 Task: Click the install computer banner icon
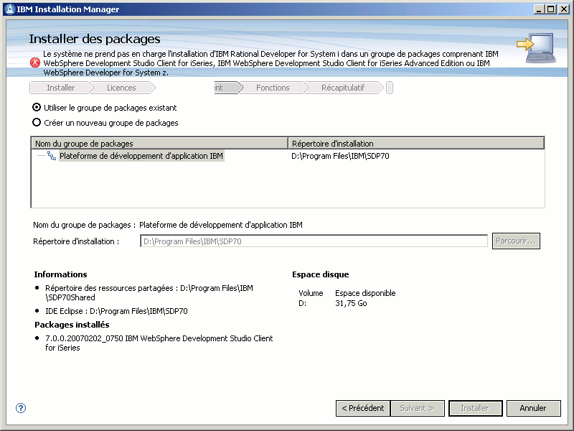(536, 48)
